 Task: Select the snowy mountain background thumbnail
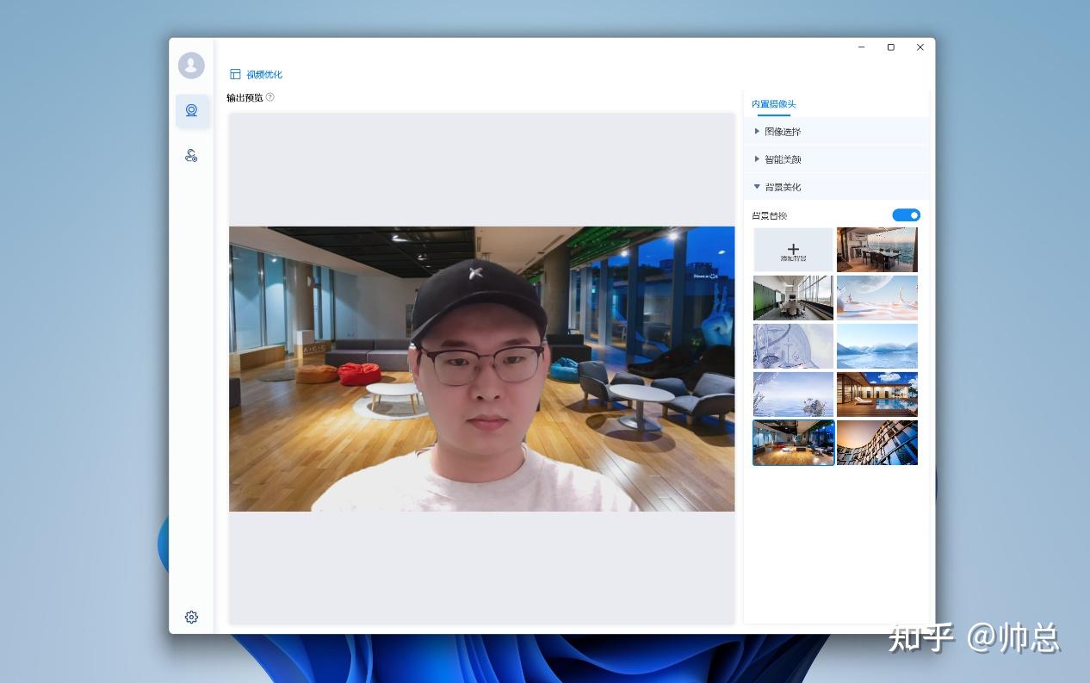coord(876,345)
